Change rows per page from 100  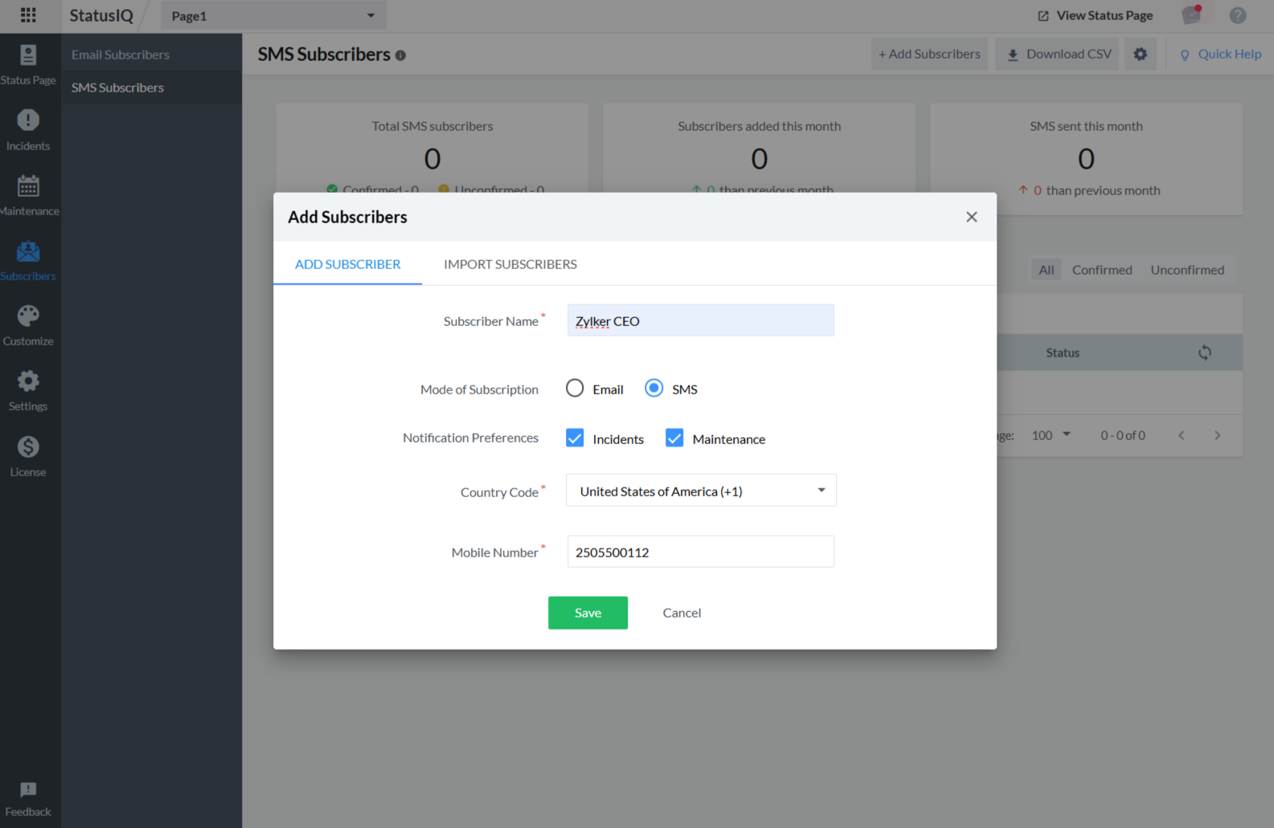point(1051,435)
